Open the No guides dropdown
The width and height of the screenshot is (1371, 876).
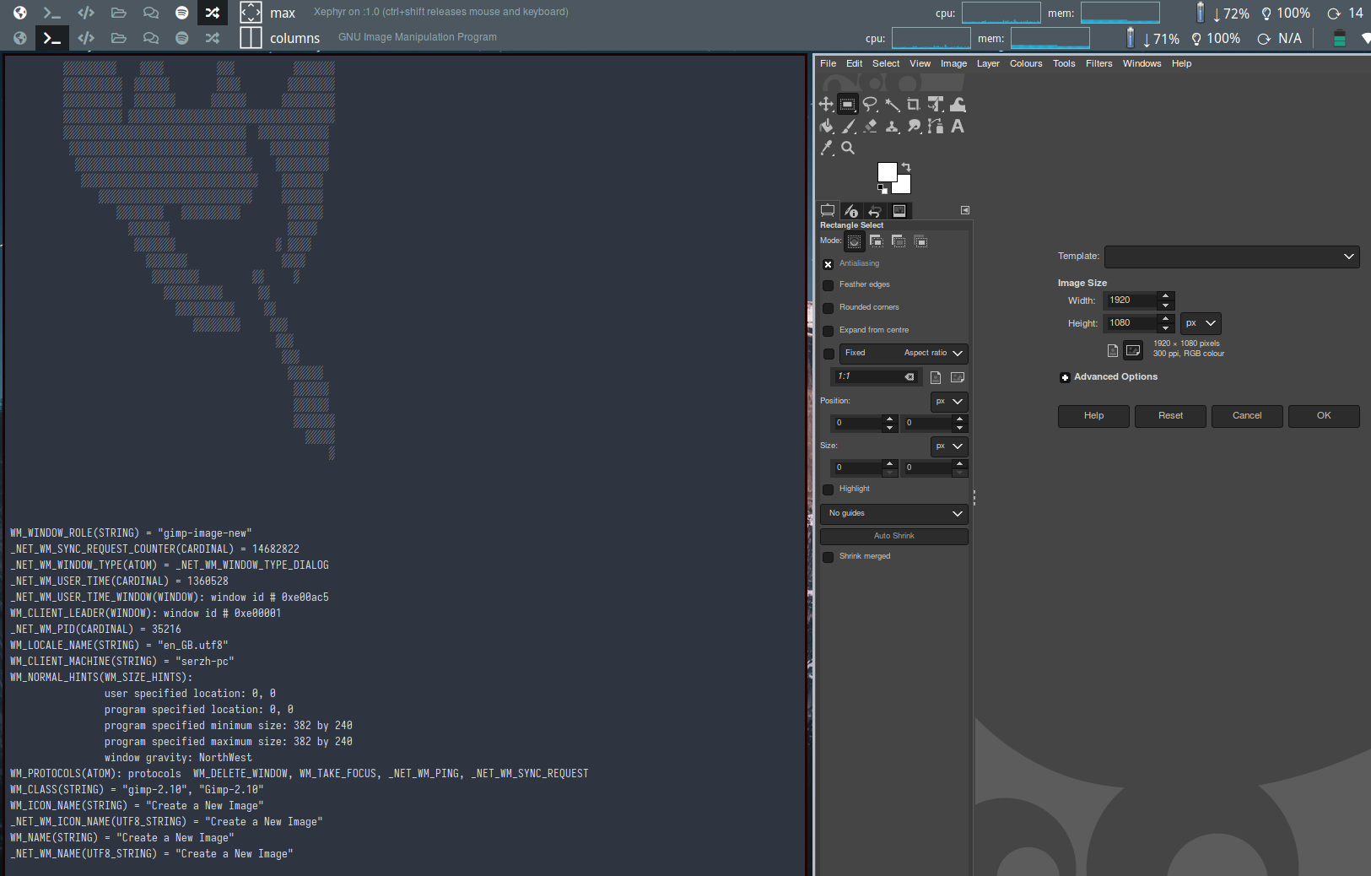click(893, 513)
